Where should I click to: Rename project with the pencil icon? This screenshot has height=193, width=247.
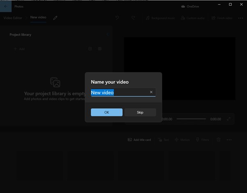point(55,18)
